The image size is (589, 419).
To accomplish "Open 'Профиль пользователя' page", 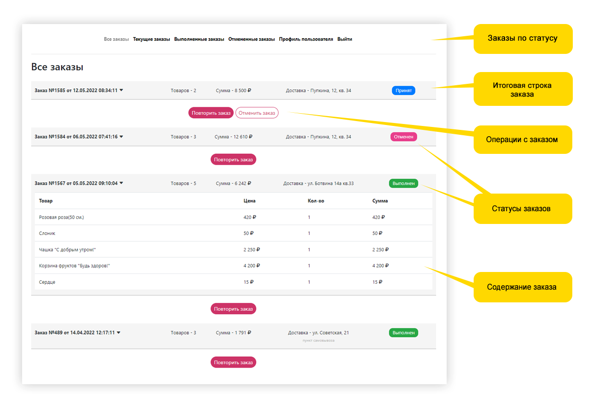I will tap(306, 39).
